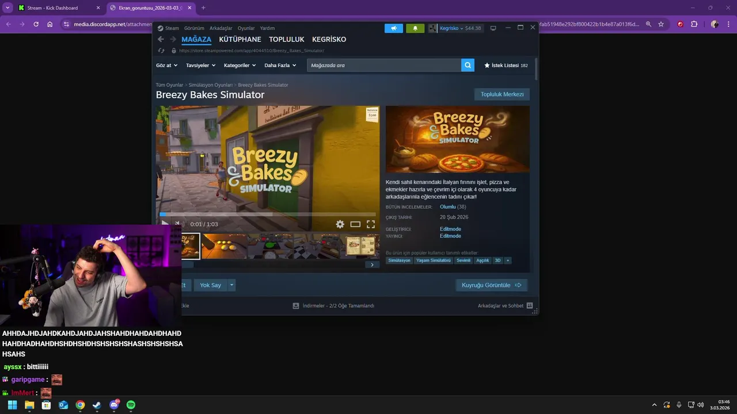Image resolution: width=737 pixels, height=414 pixels.
Task: Open the Editmode publisher link
Action: [x=450, y=236]
